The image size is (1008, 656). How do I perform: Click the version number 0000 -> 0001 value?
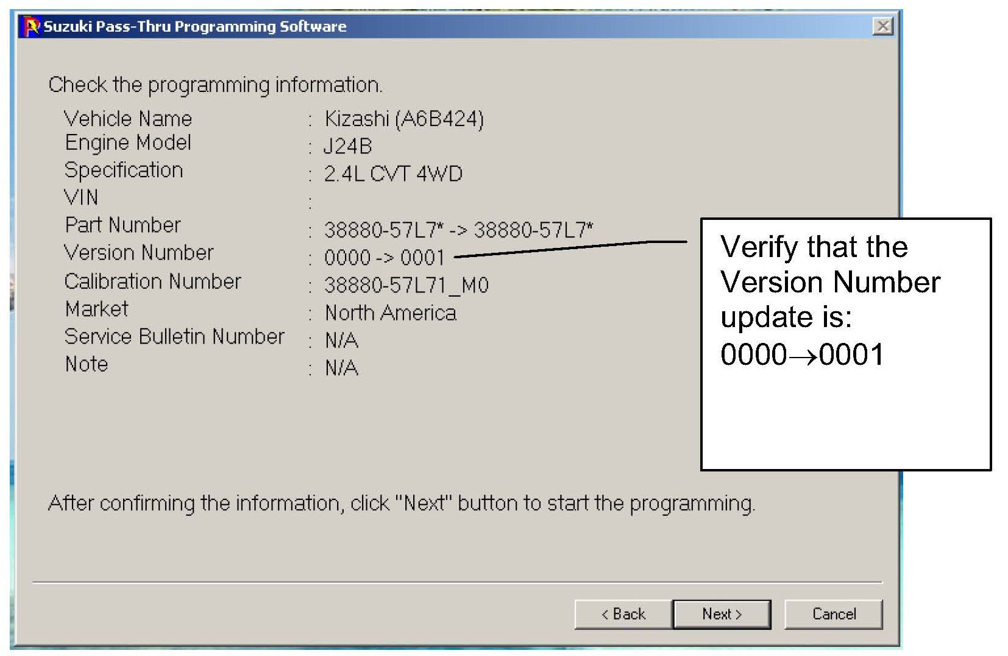click(x=384, y=258)
